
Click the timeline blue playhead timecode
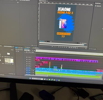tap(27, 49)
